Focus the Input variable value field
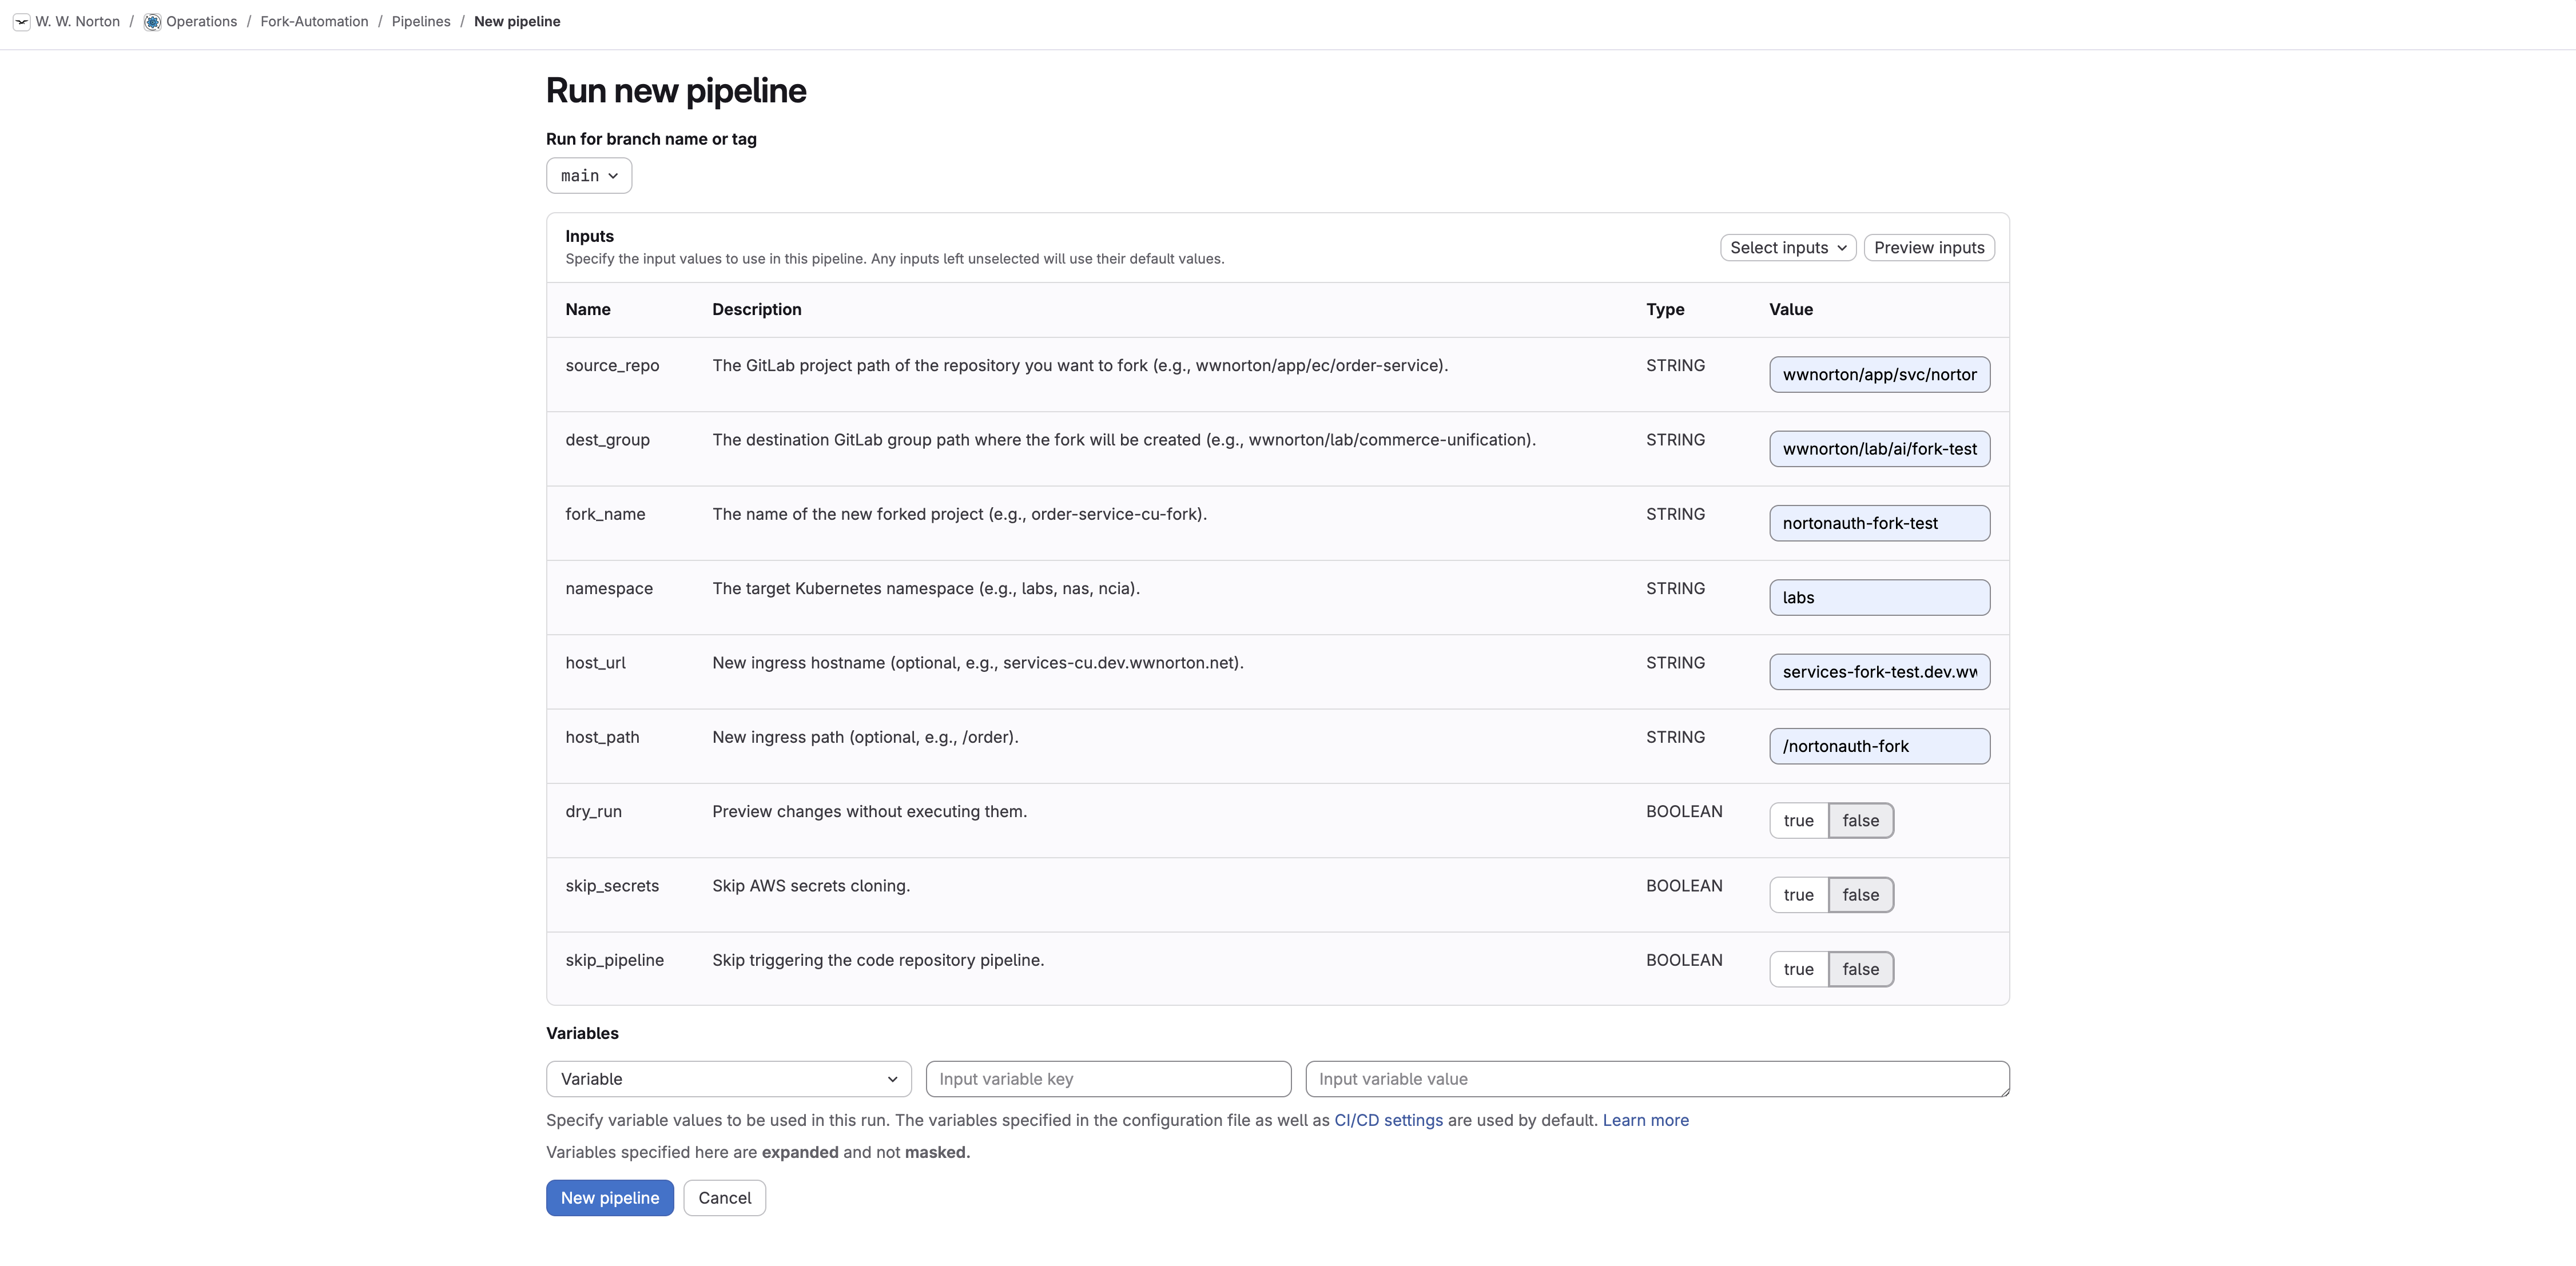Viewport: 2576px width, 1266px height. click(1657, 1079)
